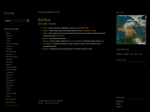This screenshot has width=150, height=112.
Task: Open Pustkowie in the Navigator
Action: (10, 72)
